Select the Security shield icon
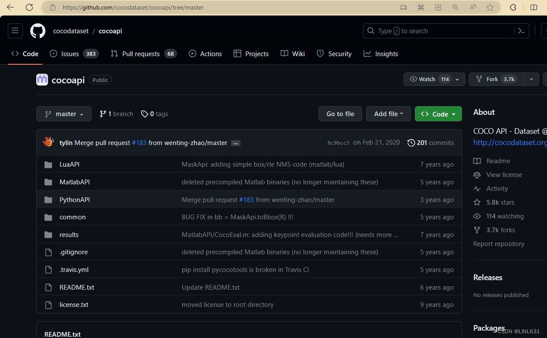547x338 pixels. [320, 54]
